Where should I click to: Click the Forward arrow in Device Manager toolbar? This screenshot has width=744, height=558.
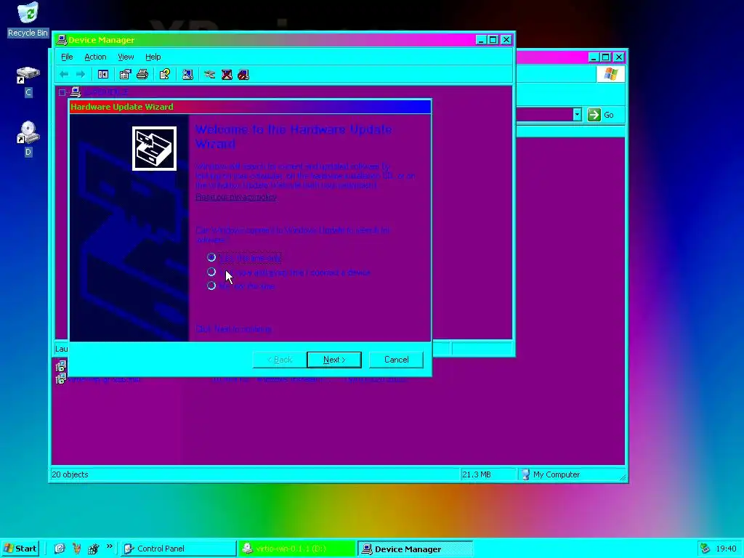click(81, 75)
